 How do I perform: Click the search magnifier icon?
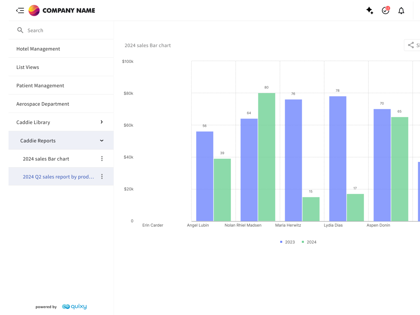coord(20,30)
